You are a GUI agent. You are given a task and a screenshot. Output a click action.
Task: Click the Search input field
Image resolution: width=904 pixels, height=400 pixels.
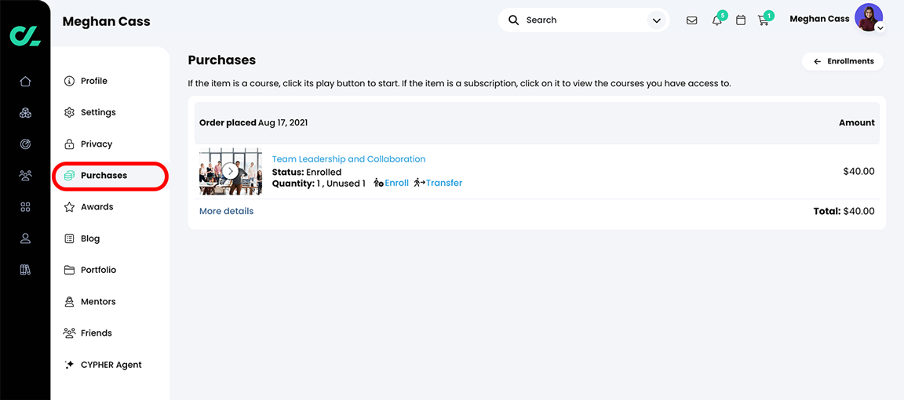(582, 20)
